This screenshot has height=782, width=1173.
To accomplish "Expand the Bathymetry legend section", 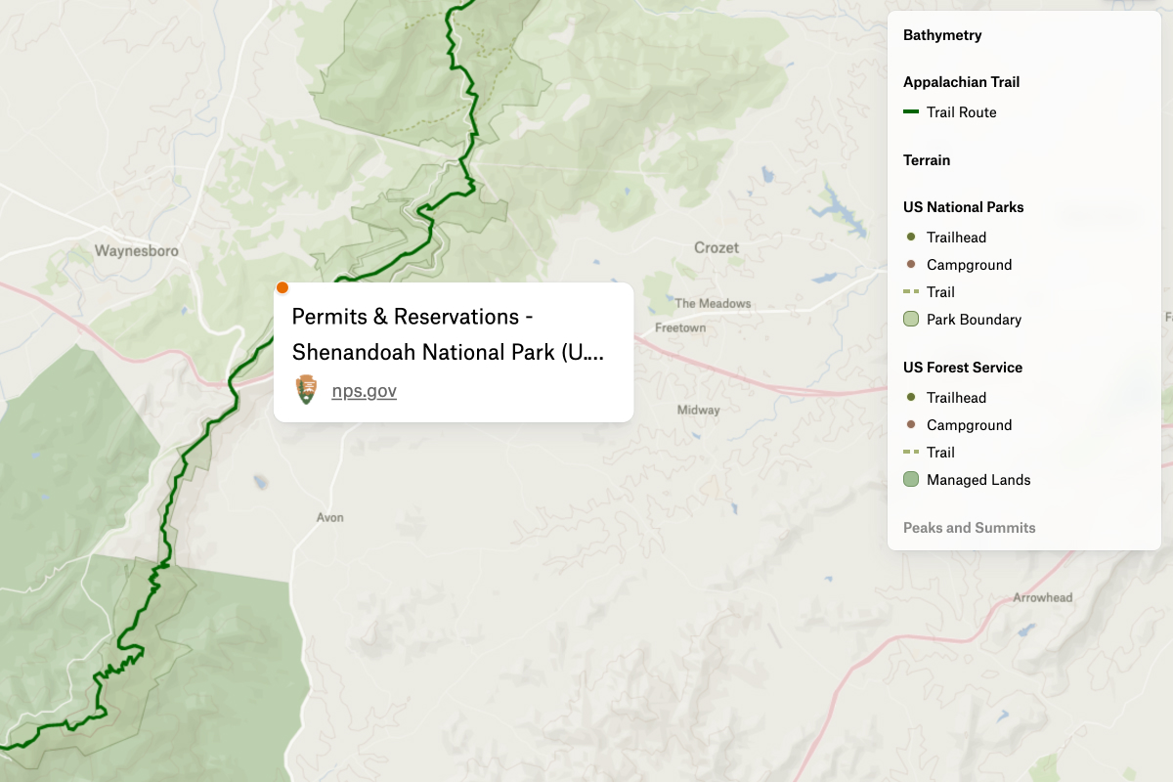I will pyautogui.click(x=942, y=35).
